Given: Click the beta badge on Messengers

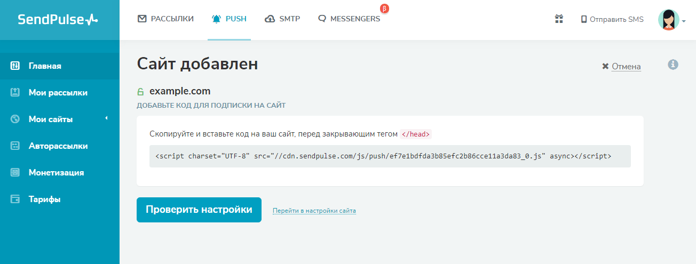Looking at the screenshot, I should pyautogui.click(x=384, y=9).
